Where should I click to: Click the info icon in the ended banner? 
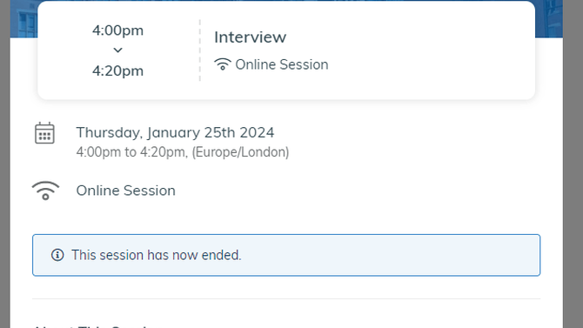pyautogui.click(x=57, y=255)
